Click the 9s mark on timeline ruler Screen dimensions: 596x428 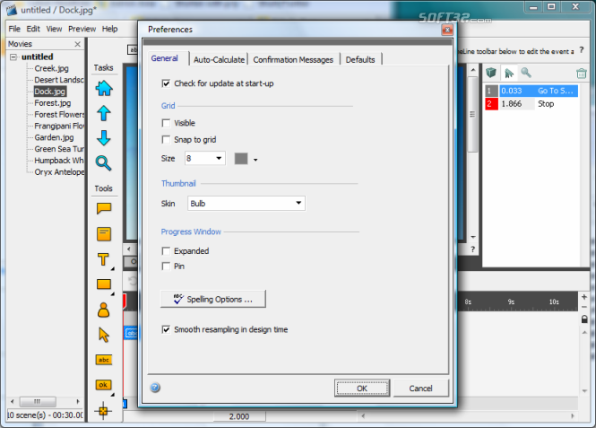pos(511,302)
